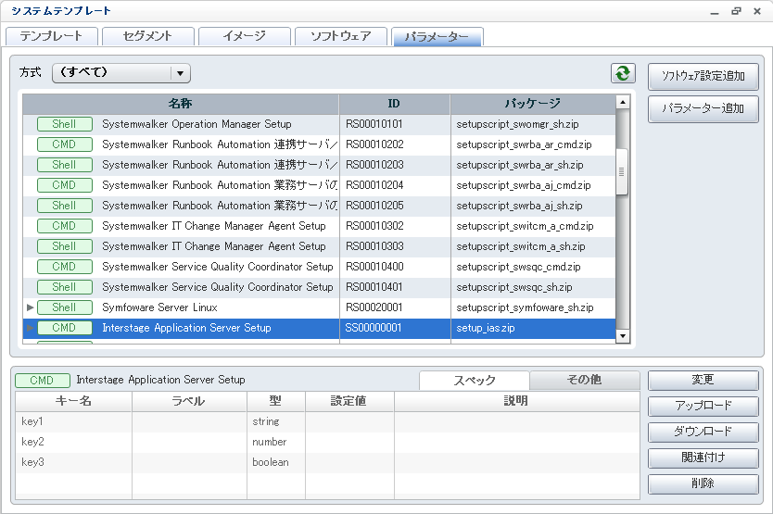Switch to the ソフトウェア tab

point(340,36)
